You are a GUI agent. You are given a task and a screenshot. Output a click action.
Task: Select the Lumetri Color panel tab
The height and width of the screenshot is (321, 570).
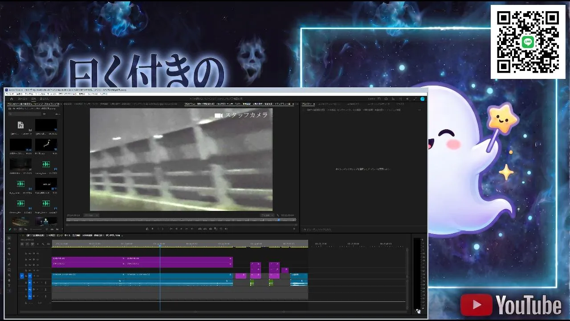[x=353, y=104]
